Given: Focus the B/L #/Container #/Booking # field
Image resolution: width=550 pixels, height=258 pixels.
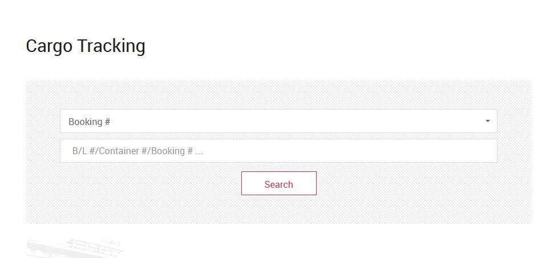Looking at the screenshot, I should tap(278, 151).
